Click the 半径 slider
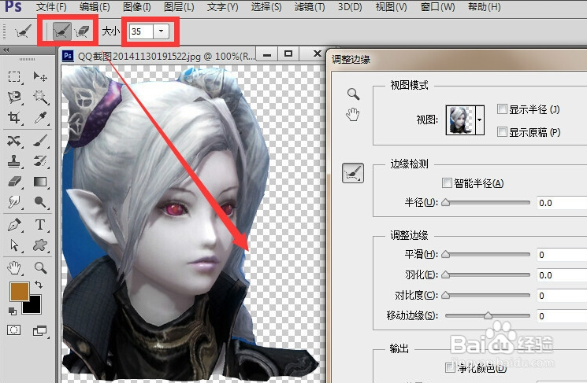 tap(486, 203)
